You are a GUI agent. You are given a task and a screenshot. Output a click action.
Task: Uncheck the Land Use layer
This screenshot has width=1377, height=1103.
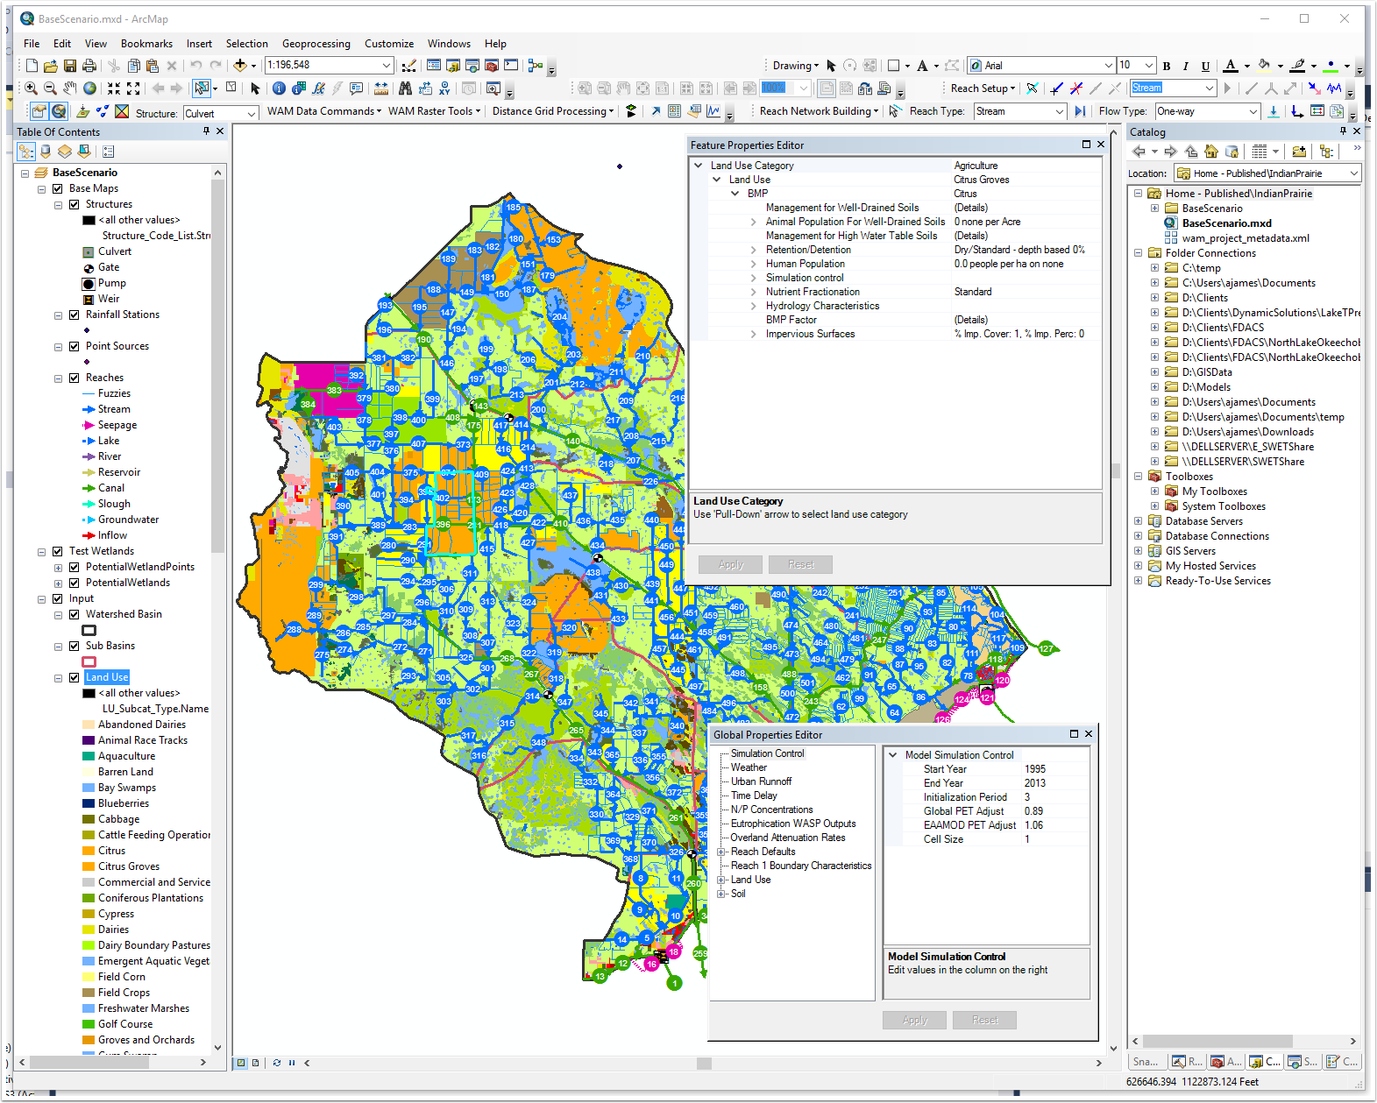(75, 677)
